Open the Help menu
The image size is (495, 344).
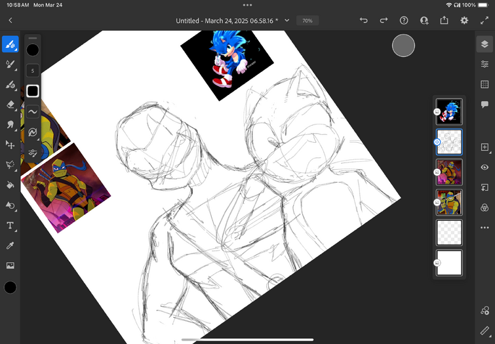click(x=404, y=20)
